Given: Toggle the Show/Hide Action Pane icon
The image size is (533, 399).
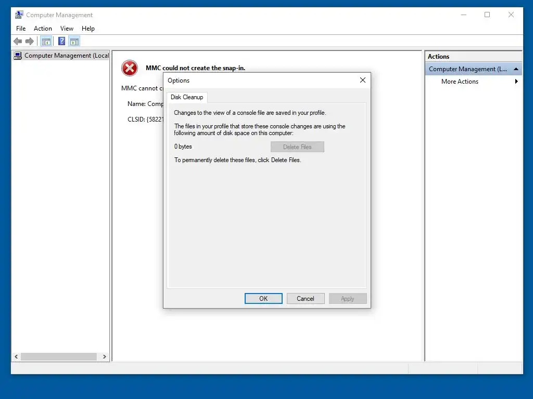Looking at the screenshot, I should coord(74,42).
